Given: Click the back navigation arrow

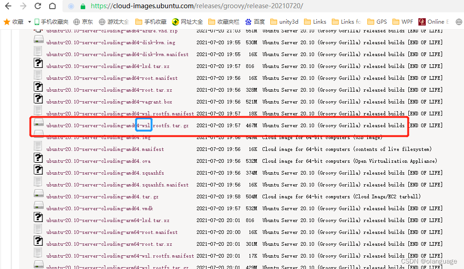Looking at the screenshot, I should pos(8,6).
